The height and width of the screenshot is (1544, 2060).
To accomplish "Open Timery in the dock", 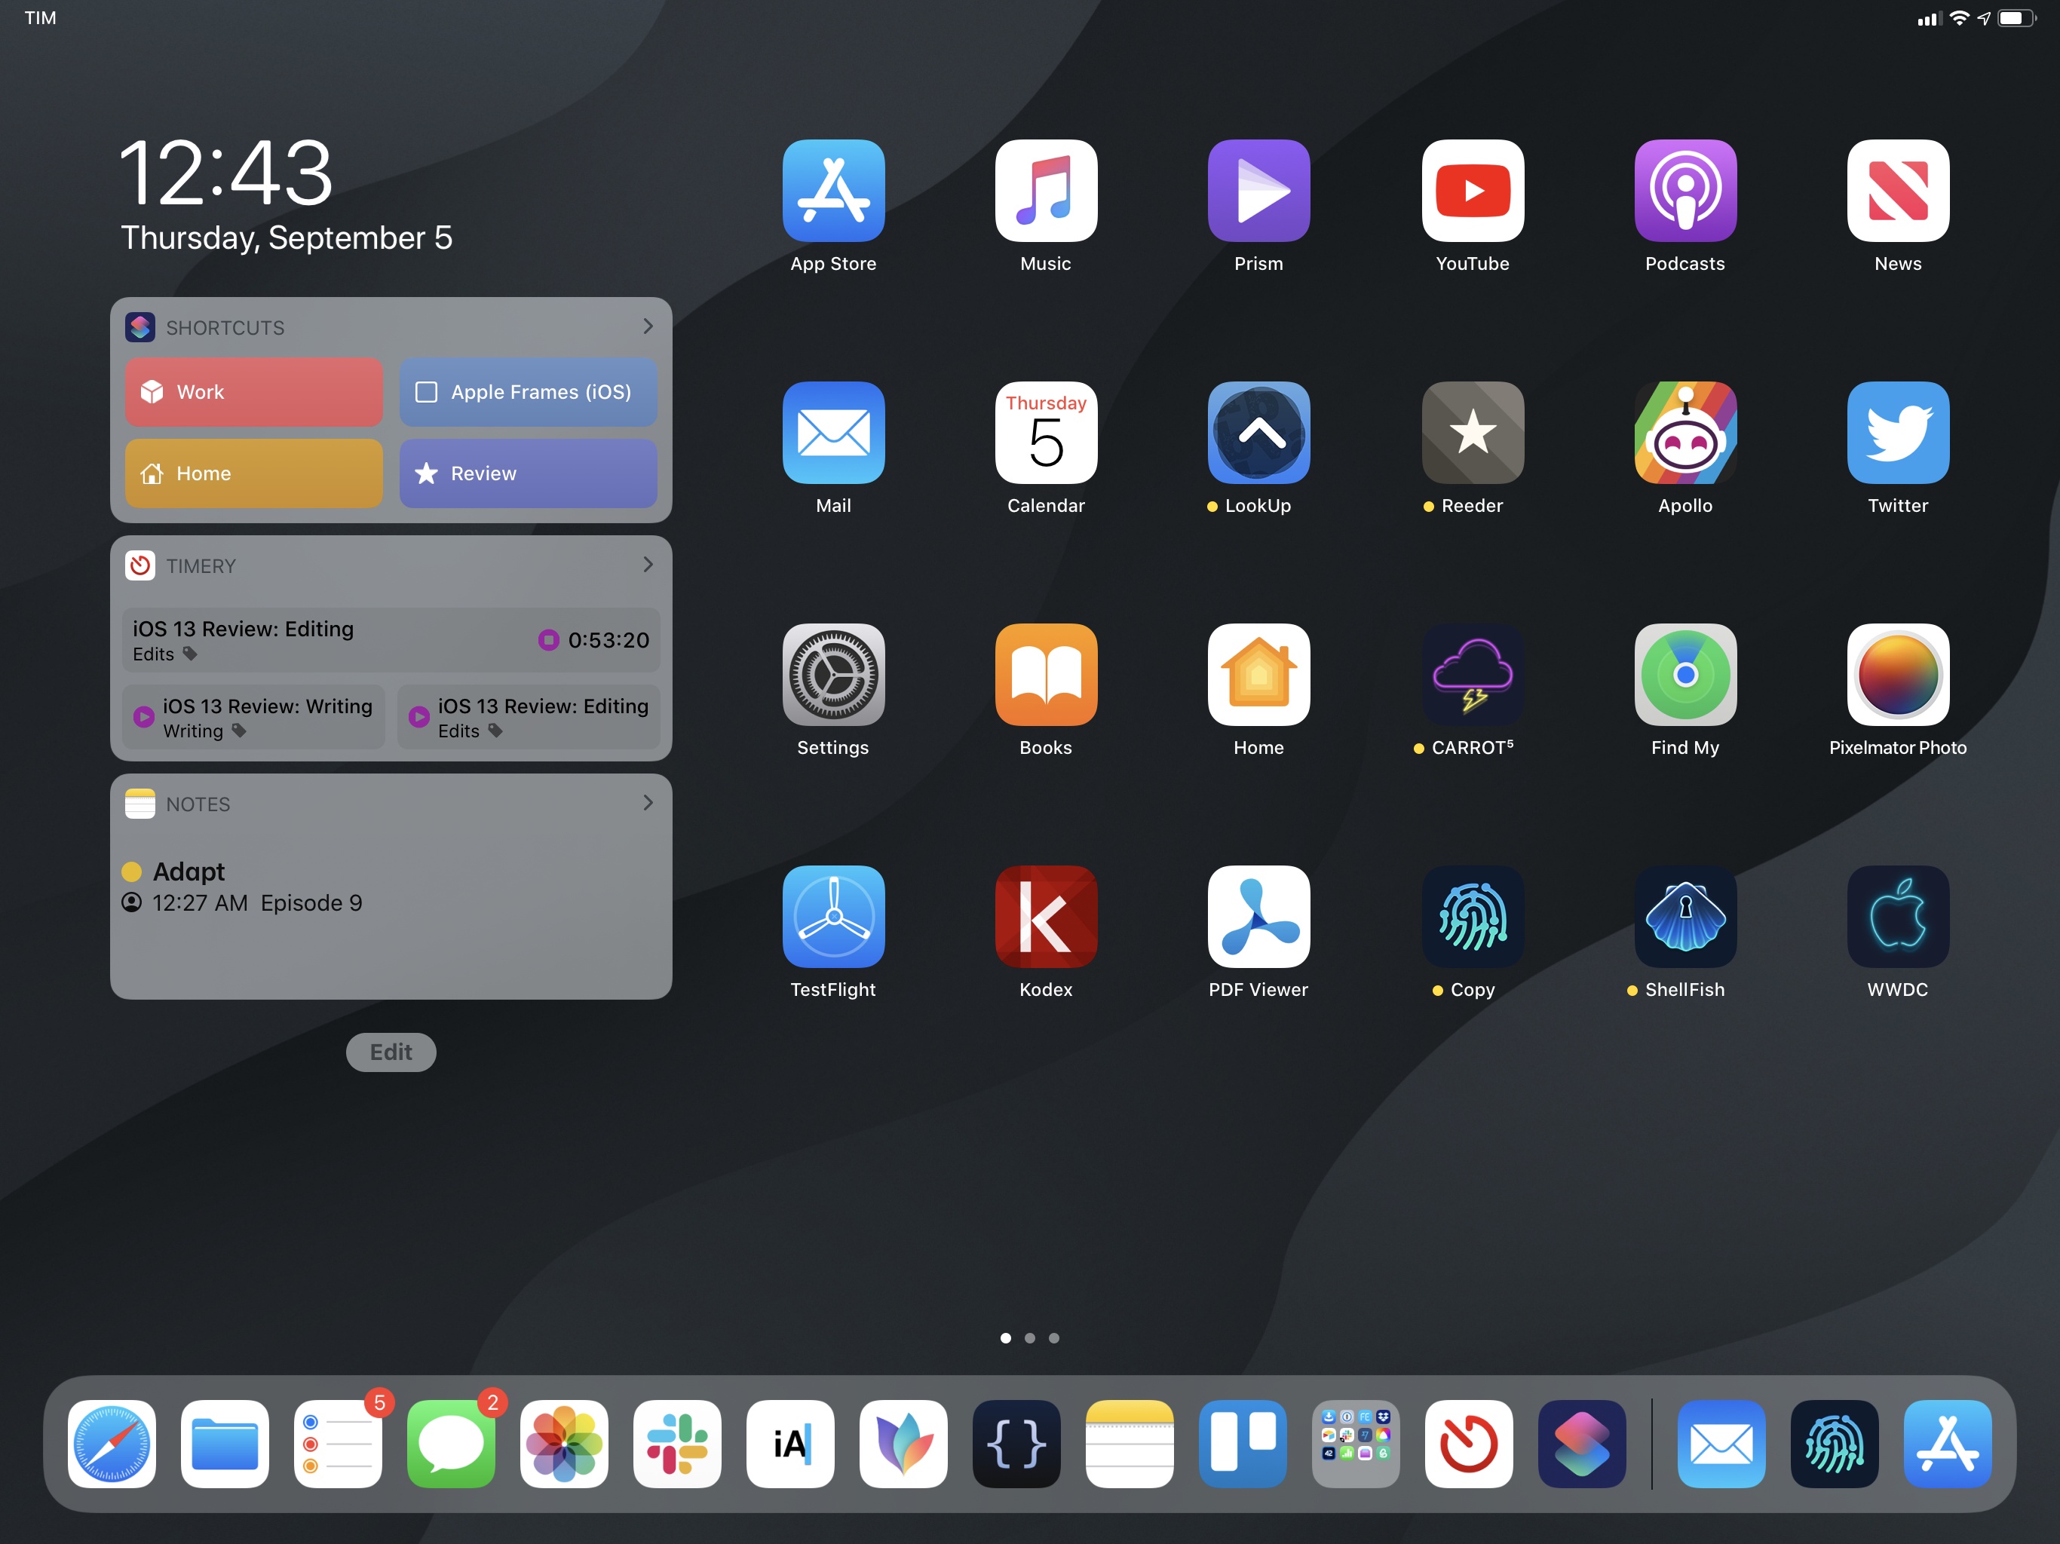I will click(x=1469, y=1444).
